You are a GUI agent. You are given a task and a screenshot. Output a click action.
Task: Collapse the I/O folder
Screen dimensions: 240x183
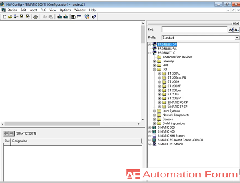click(x=155, y=70)
